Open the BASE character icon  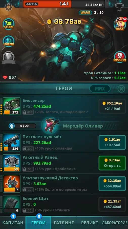point(120,24)
